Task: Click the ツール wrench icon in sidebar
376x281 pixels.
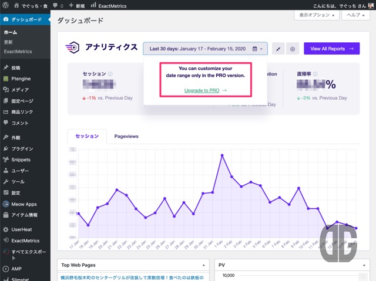Action: tap(6, 181)
